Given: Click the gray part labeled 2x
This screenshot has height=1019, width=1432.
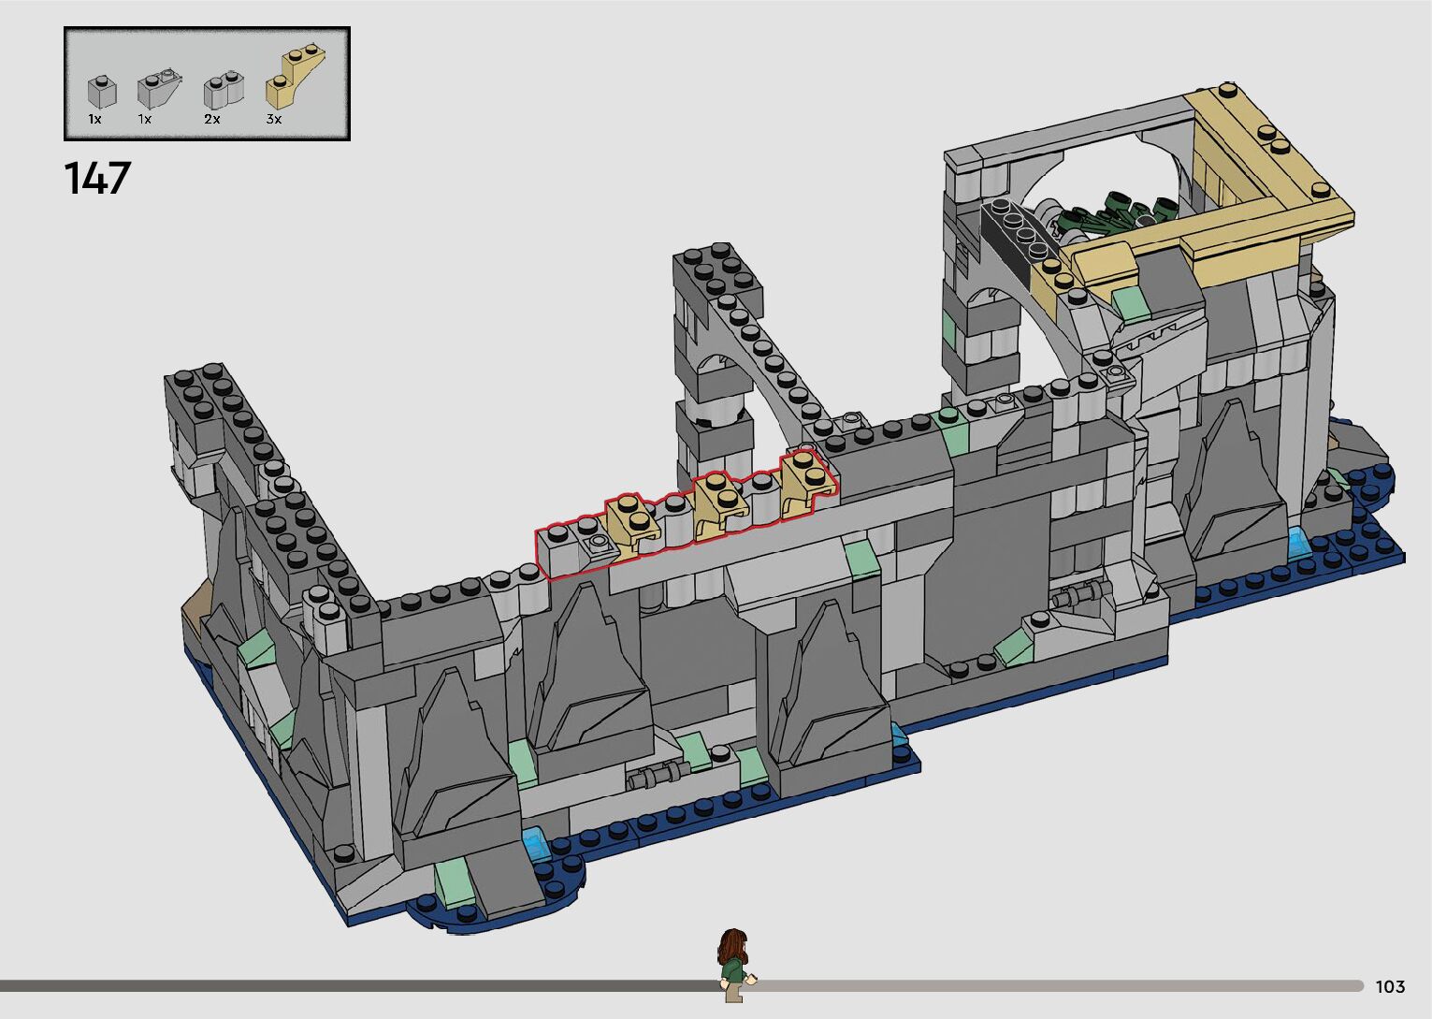Looking at the screenshot, I should (x=224, y=91).
